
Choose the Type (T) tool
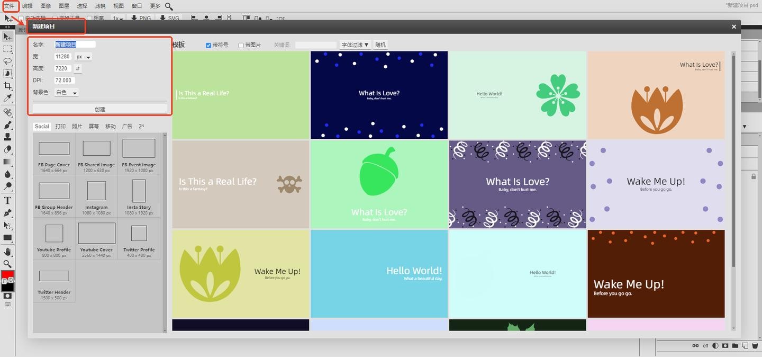coord(7,200)
